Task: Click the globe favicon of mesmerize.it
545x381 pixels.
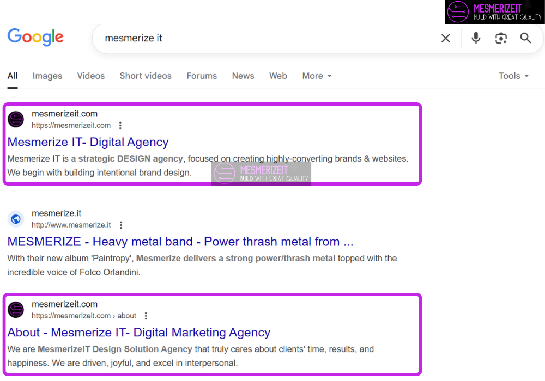Action: pos(16,219)
